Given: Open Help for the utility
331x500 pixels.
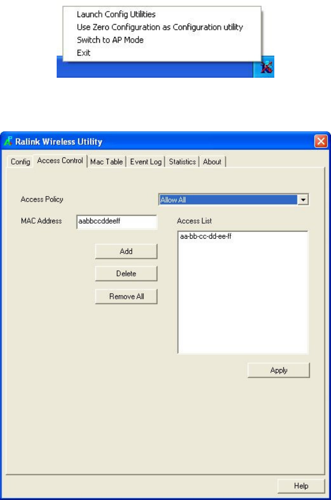Looking at the screenshot, I should click(301, 486).
